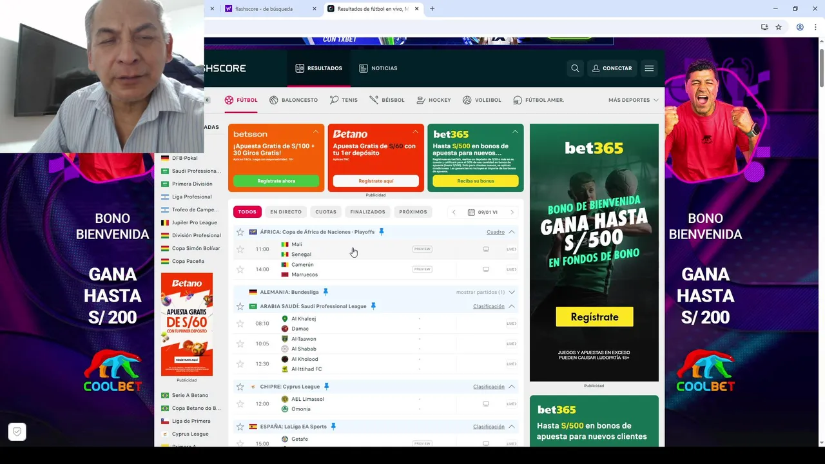Open the Cuadro link for Copa de África

[496, 232]
